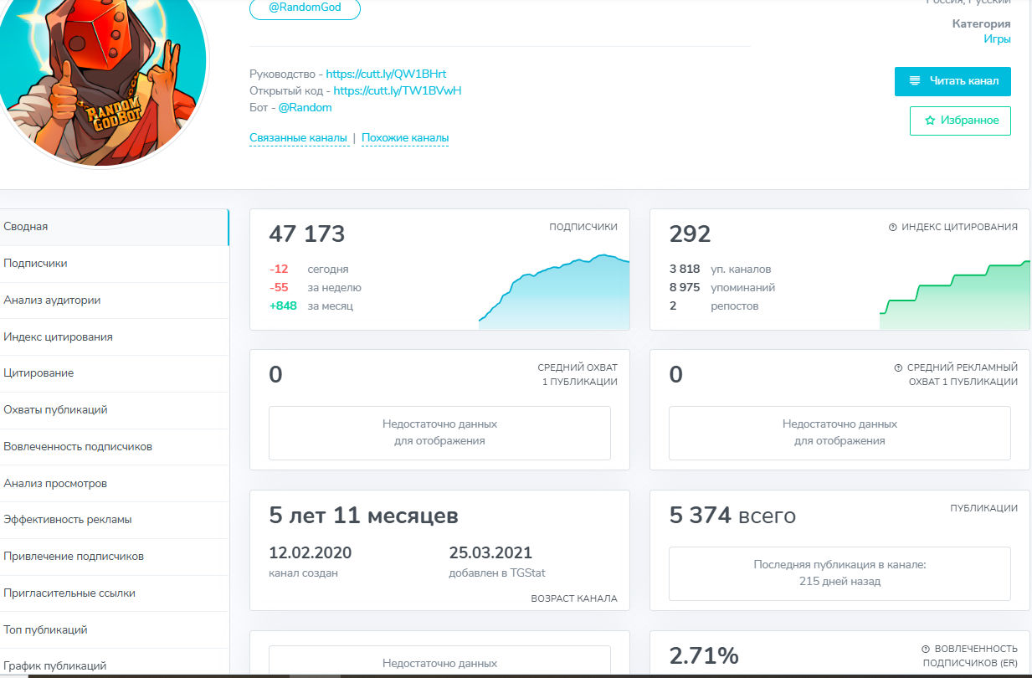This screenshot has height=678, width=1032.
Task: Click the @RandomGod username pill
Action: (305, 8)
